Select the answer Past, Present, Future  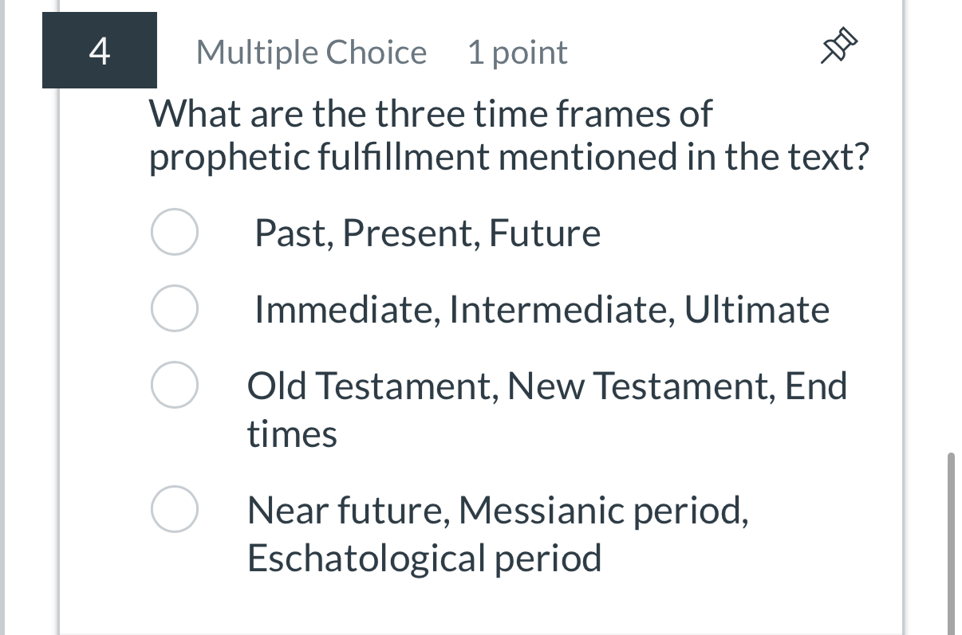[x=174, y=232]
